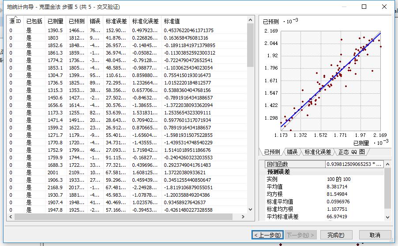Image resolution: width=398 pixels, height=246 pixels.
Task: Select measured value 1947.8
Action: [55, 210]
